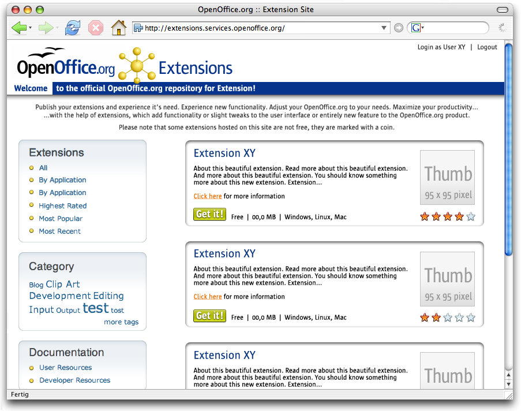Click the browser Reload icon
Viewport: 521px width, 411px height.
coord(73,27)
